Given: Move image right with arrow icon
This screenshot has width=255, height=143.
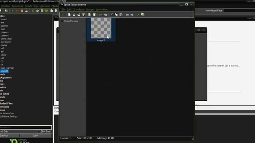Looking at the screenshot, I should [132, 15].
